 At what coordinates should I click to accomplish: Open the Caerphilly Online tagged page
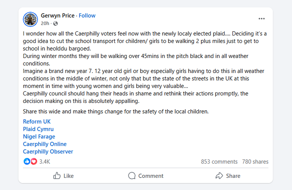pos(45,144)
